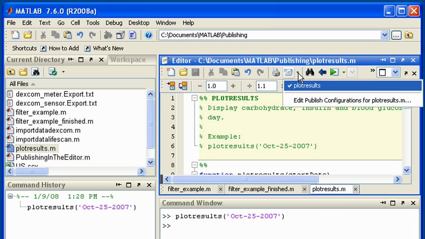
Task: Click How to Add shortcut
Action: coord(59,48)
